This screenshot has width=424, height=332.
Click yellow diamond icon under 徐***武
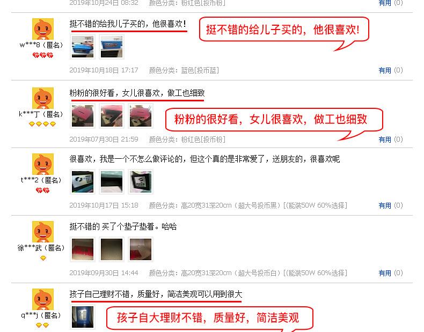click(x=43, y=258)
